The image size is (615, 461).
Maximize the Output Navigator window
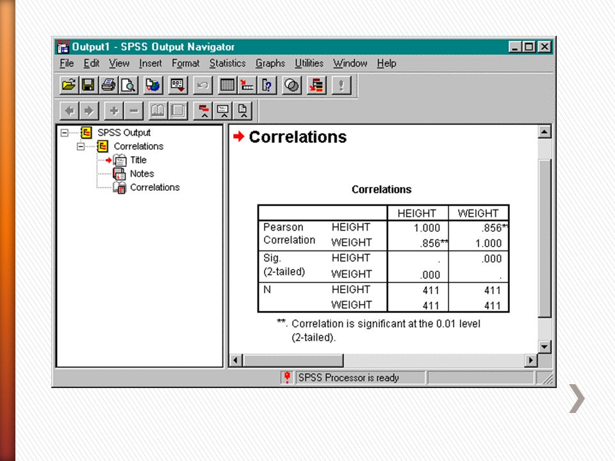(x=530, y=47)
